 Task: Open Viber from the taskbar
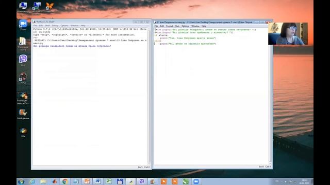(142, 181)
